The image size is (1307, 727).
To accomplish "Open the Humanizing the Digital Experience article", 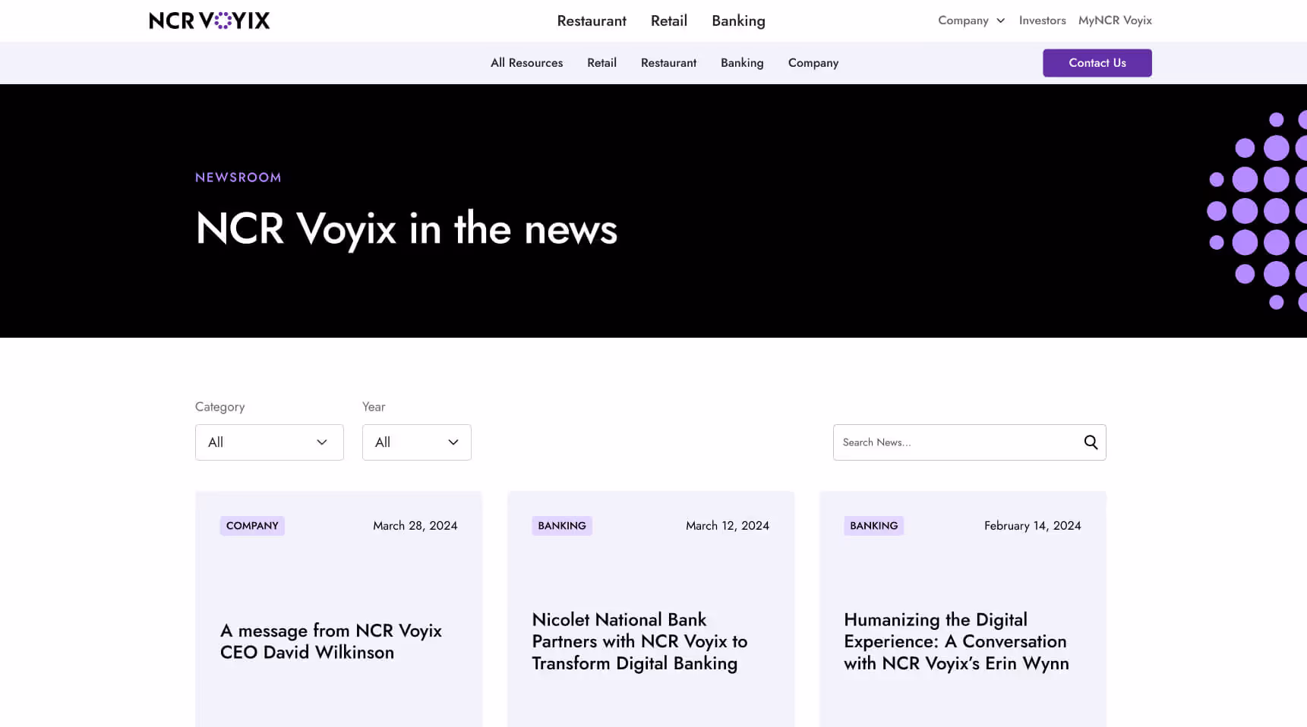I will 956,641.
